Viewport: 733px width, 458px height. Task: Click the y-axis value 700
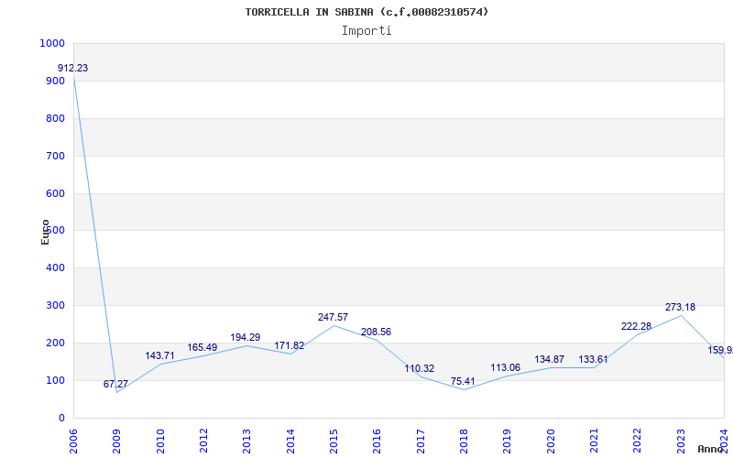[55, 156]
